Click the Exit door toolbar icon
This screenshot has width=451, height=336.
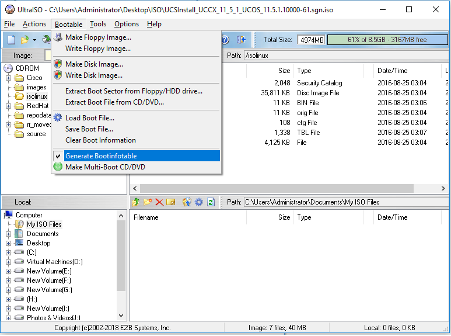point(241,40)
